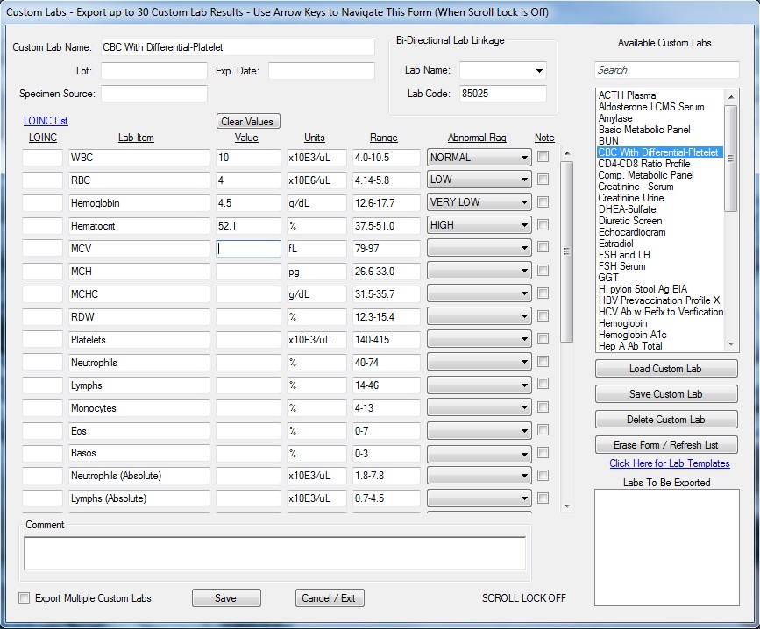The height and width of the screenshot is (629, 760).
Task: Enable the Note checkbox for Platelets
Action: tap(543, 338)
